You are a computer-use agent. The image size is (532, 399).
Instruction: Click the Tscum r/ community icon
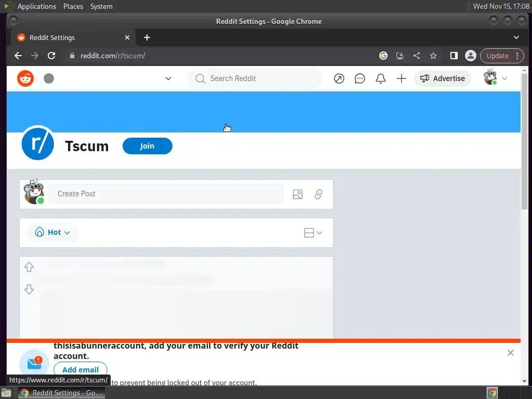tap(37, 143)
